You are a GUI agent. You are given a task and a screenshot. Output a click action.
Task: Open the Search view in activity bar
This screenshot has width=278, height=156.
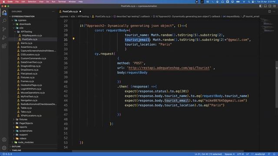pos(4,21)
